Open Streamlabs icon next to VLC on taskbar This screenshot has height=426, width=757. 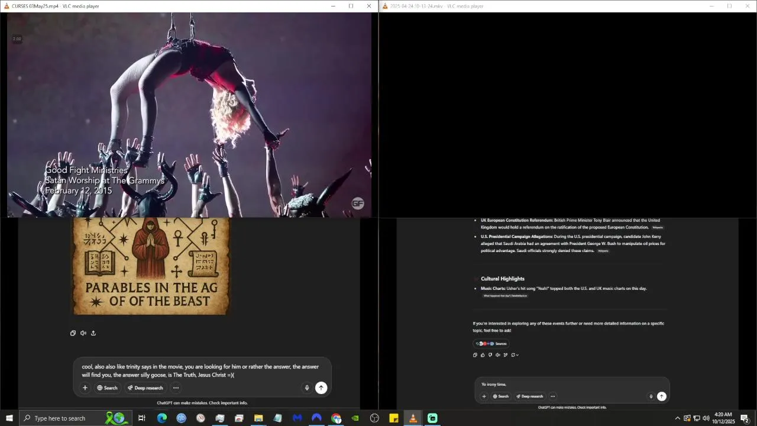click(x=432, y=418)
